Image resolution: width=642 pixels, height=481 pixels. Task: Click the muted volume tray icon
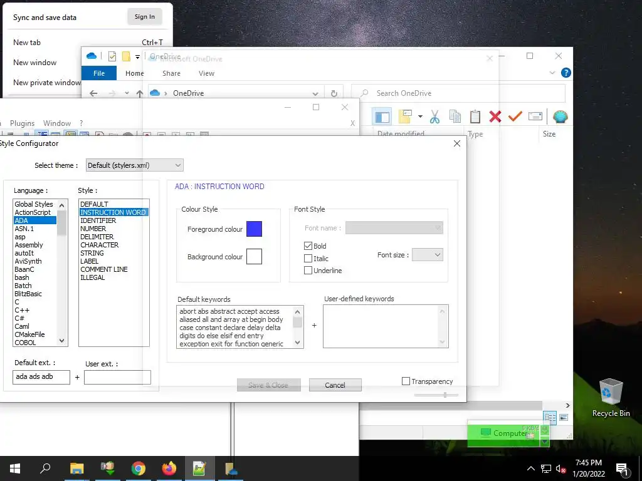(x=561, y=468)
